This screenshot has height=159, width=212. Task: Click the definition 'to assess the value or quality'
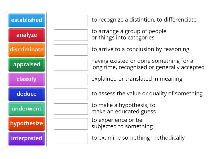coord(147,94)
